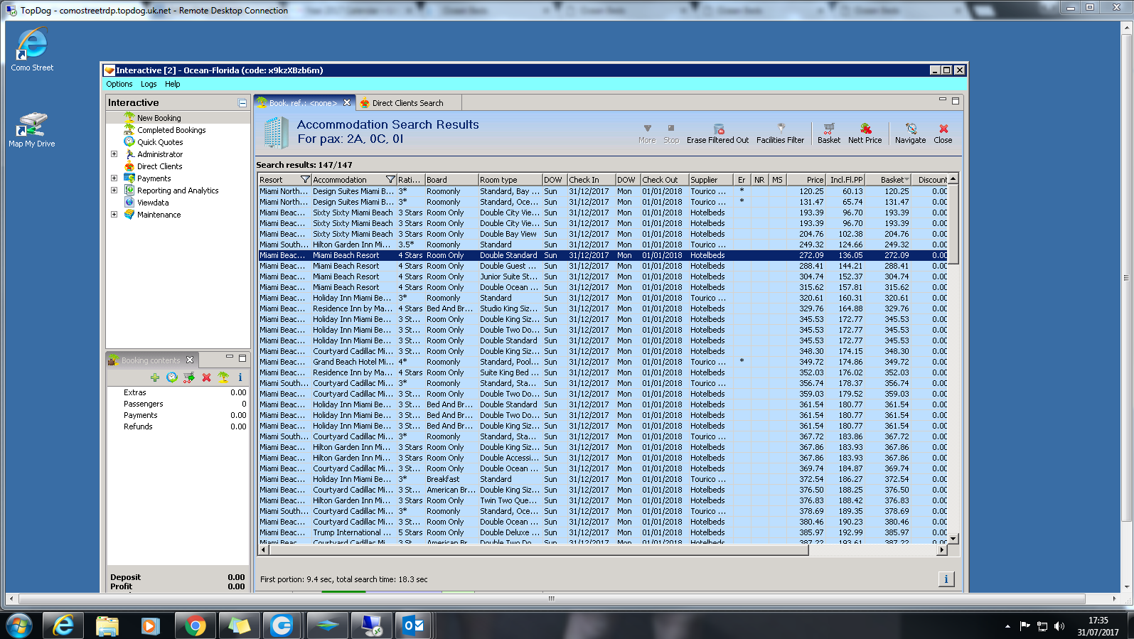Click the red delete X in Booking contents

pos(206,377)
